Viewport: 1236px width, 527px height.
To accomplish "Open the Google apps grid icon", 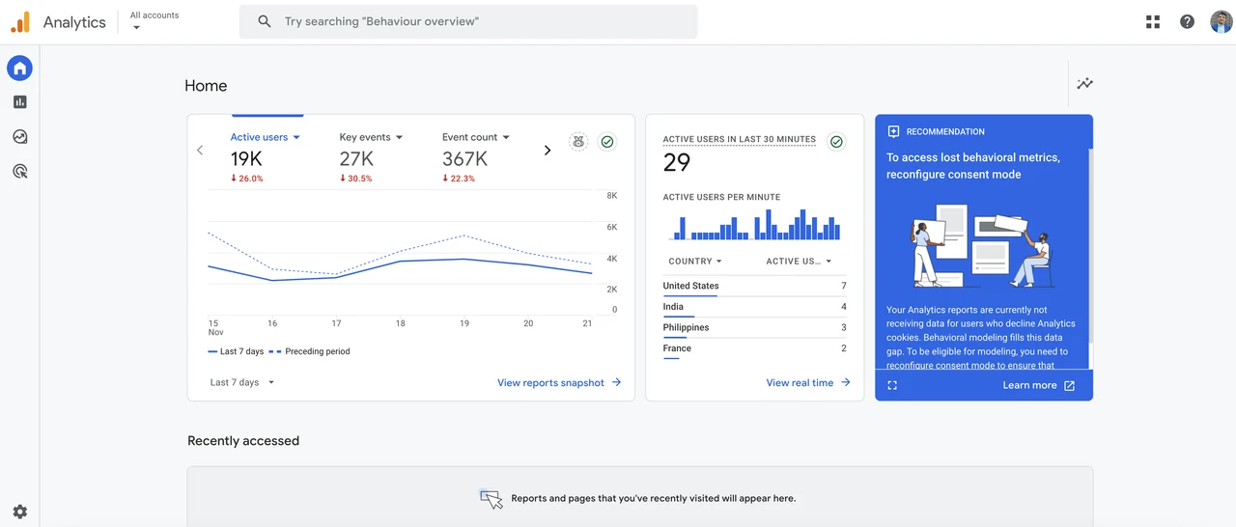I will click(x=1153, y=21).
